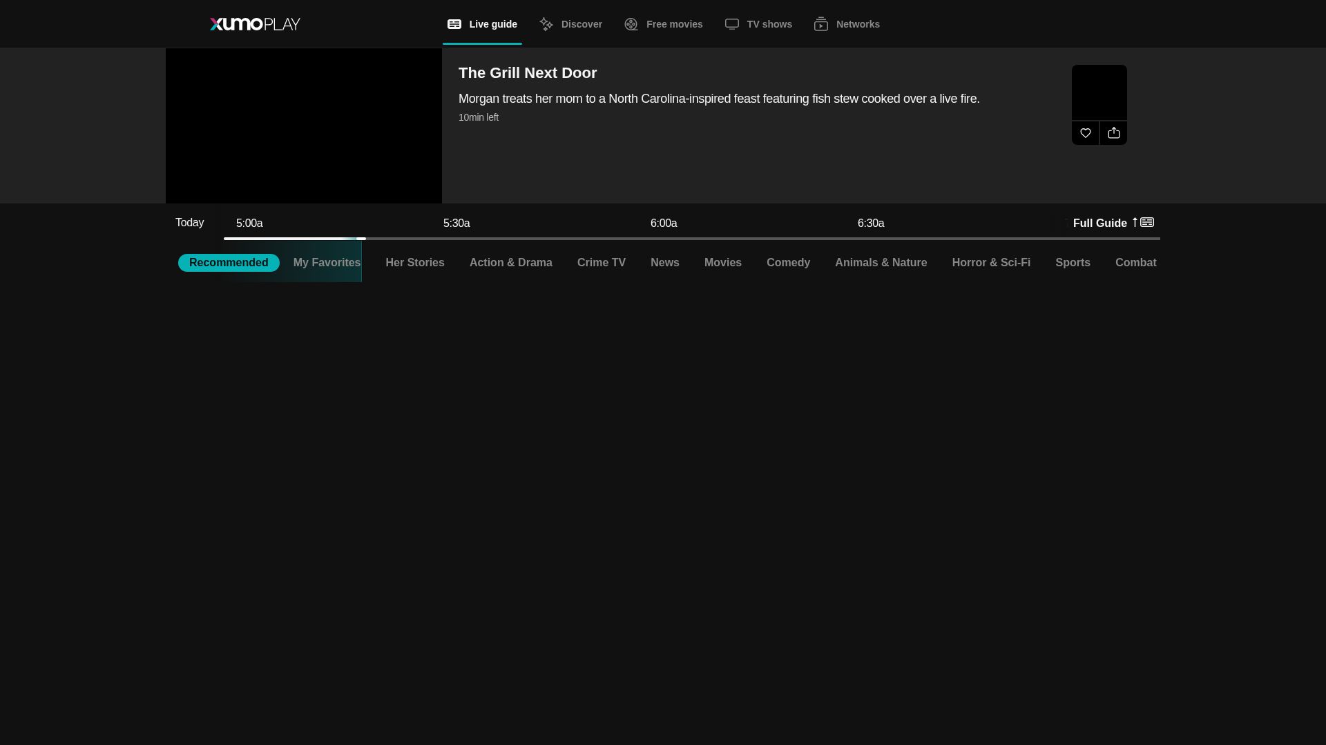Viewport: 1326px width, 745px height.
Task: Open the Horror & Sci-Fi category
Action: (x=990, y=263)
